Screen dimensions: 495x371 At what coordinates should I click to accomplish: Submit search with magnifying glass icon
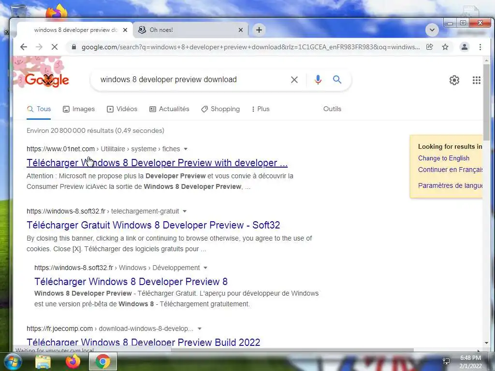coord(337,80)
